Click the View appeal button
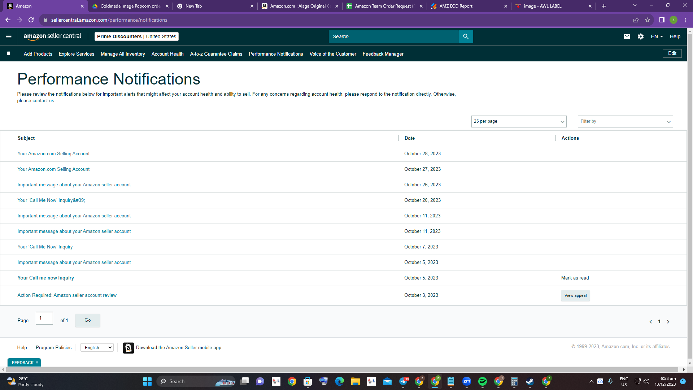Image resolution: width=693 pixels, height=390 pixels. pos(575,295)
